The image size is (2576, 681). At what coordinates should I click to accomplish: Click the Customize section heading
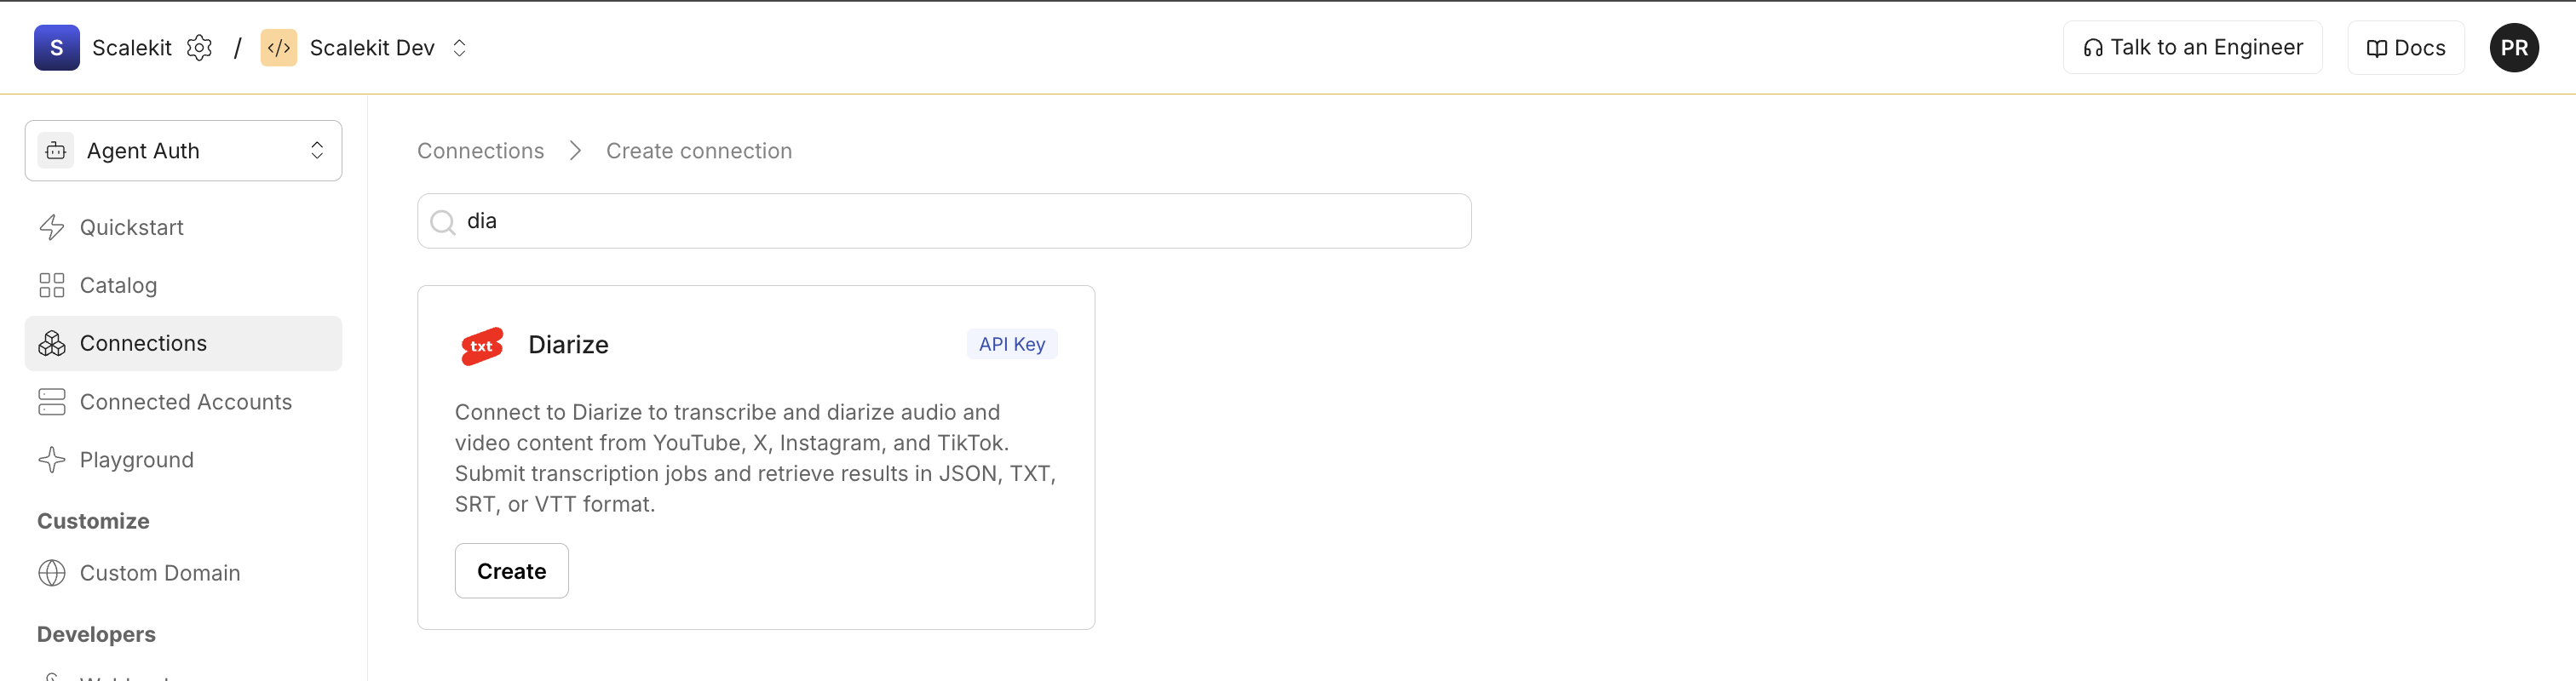tap(93, 521)
